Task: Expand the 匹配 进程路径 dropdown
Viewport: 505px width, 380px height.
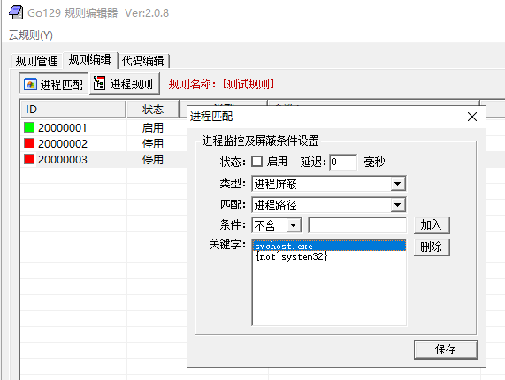Action: tap(398, 205)
